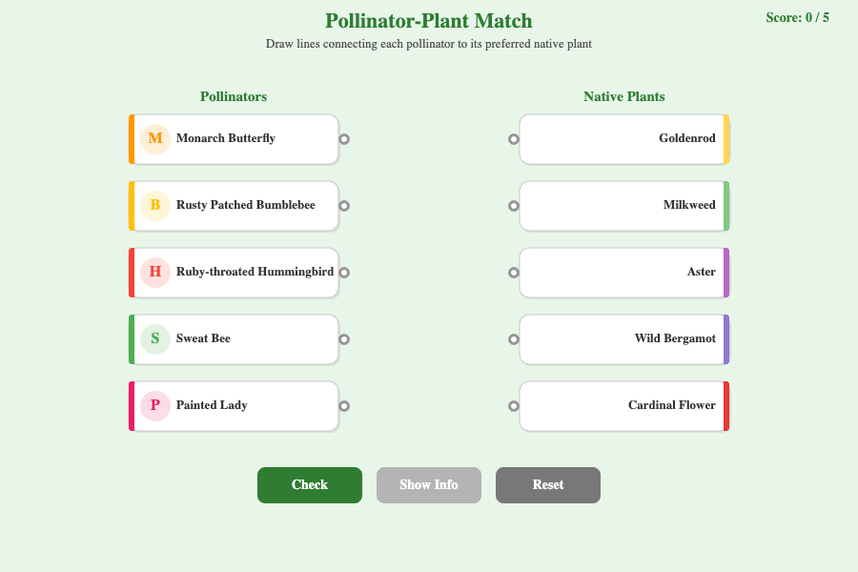Click the Rusty Patched Bumblebee label
The image size is (858, 572).
[x=246, y=205]
